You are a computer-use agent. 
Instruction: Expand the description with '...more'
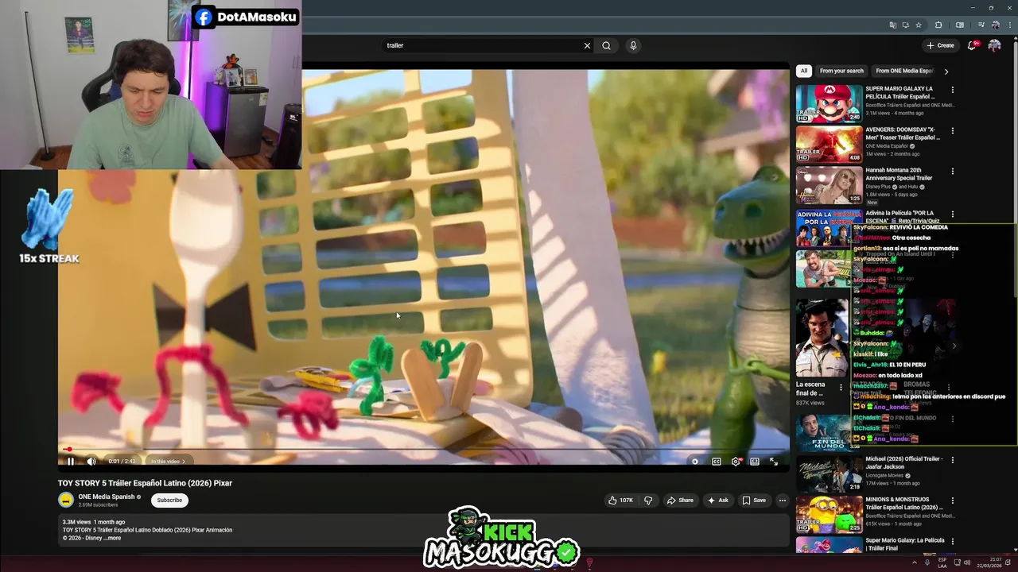(112, 538)
